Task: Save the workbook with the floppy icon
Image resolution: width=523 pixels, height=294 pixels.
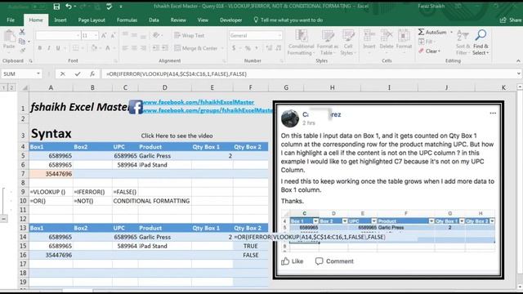Action: 56,7
